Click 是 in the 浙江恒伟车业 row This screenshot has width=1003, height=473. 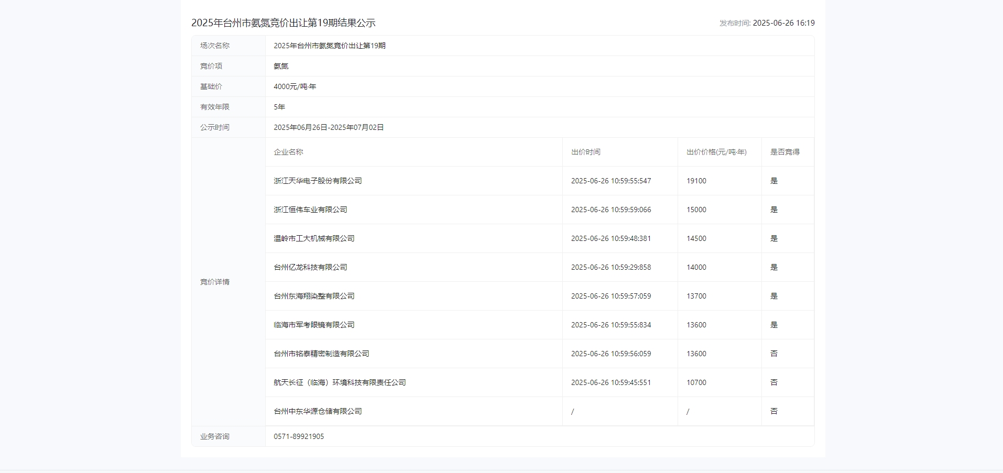(774, 210)
